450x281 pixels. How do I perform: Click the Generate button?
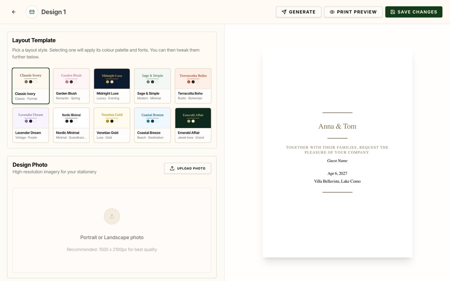[298, 12]
